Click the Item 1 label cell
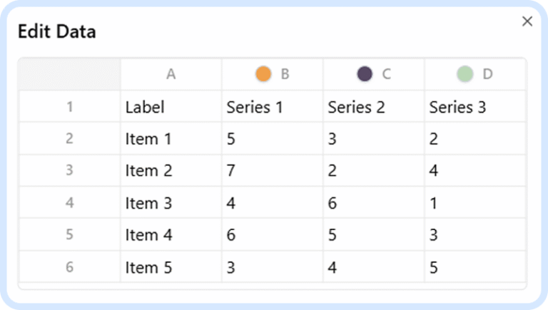 (x=171, y=139)
